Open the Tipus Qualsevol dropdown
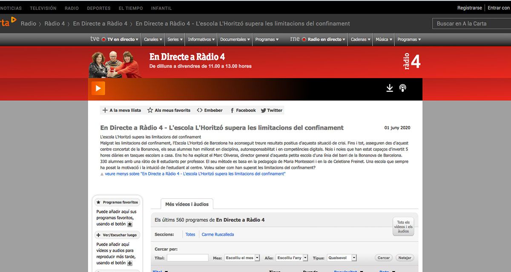The height and width of the screenshot is (272, 511). 342,258
